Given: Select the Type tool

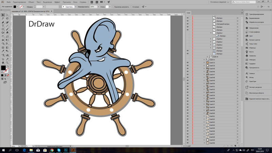Looking at the screenshot, I should (3, 26).
